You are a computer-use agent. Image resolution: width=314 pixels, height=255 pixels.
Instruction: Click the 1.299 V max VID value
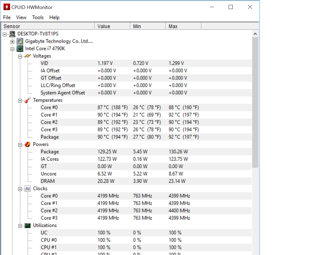[176, 63]
